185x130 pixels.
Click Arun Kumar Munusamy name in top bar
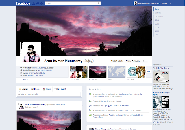point(149,3)
